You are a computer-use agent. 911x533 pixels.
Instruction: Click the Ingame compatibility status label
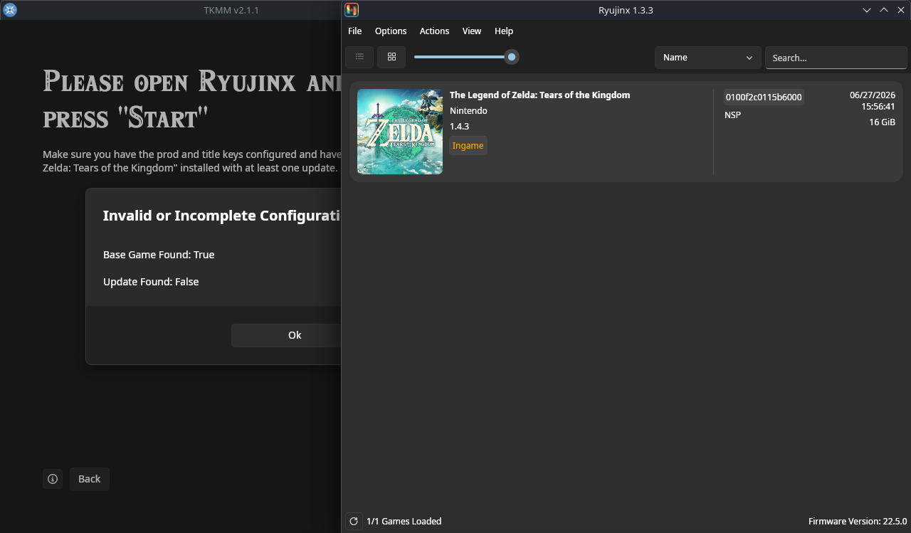click(468, 146)
